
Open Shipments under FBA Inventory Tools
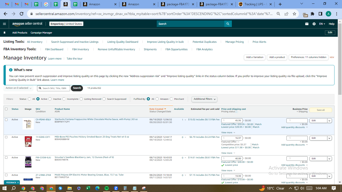tap(150, 49)
